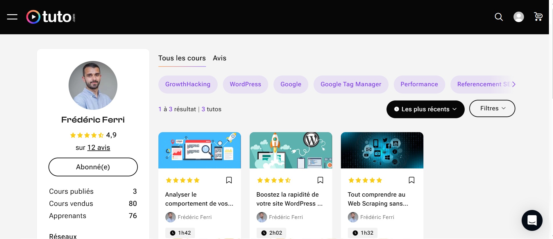
Task: Open the rocket analytics course thumbnail
Action: 199,150
